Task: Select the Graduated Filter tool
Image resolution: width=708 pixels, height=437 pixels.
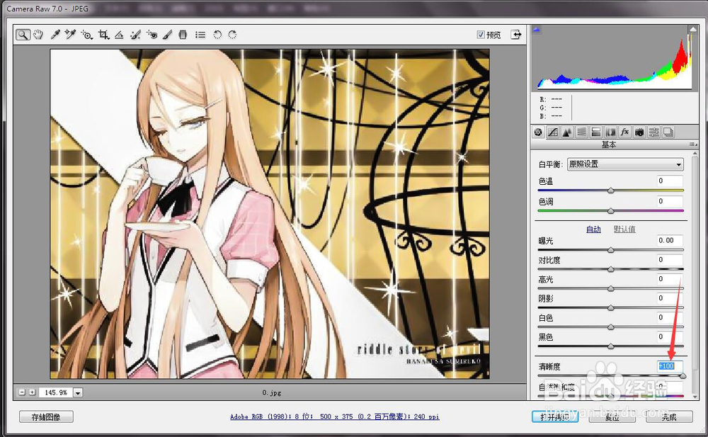Action: click(x=183, y=35)
